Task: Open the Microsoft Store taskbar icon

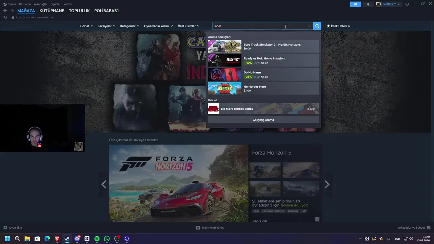Action: (37, 239)
